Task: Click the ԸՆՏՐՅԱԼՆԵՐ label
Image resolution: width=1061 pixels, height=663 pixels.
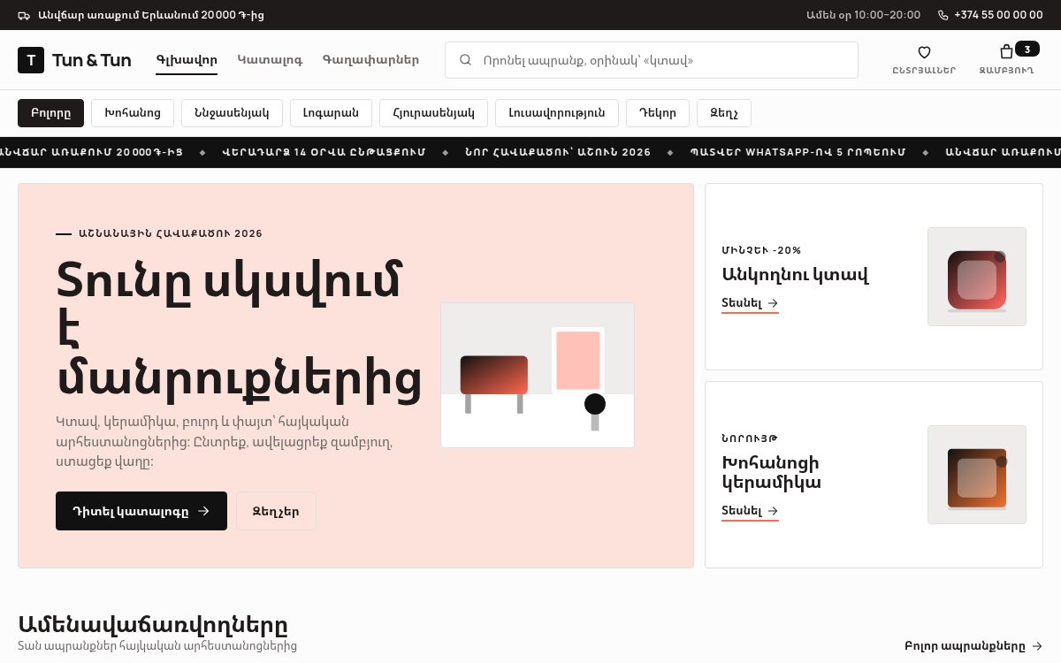Action: 924,71
